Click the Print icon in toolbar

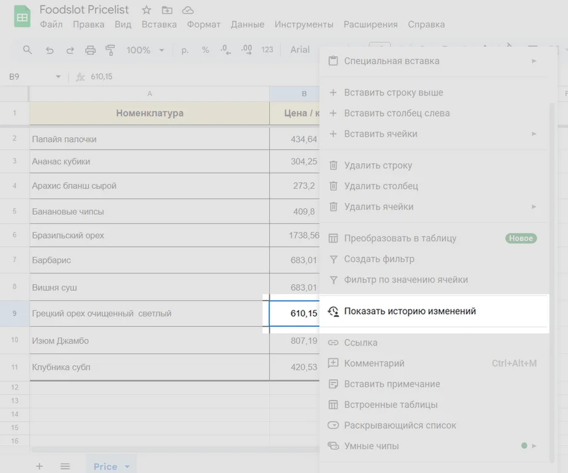click(91, 50)
